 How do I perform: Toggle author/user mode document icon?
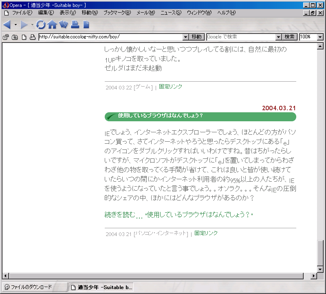click(x=24, y=37)
